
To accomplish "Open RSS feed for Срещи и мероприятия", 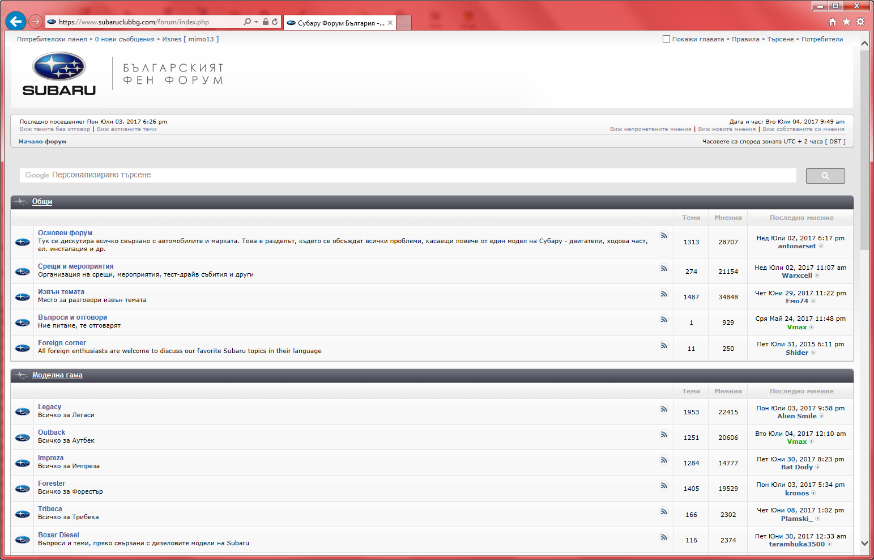I will pos(664,268).
